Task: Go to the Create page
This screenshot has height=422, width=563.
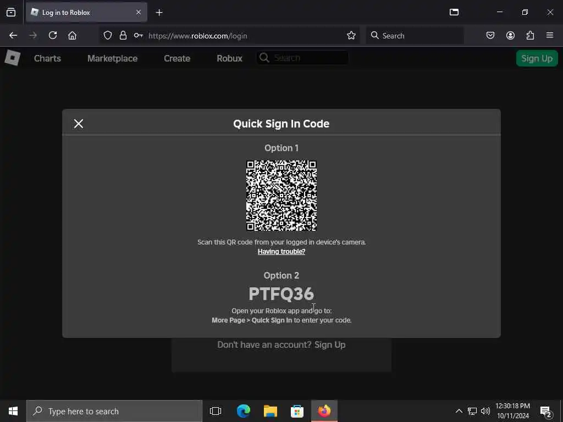Action: coord(177,58)
